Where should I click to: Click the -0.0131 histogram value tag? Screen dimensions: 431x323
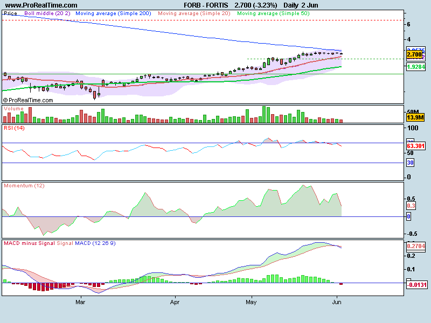[416, 285]
